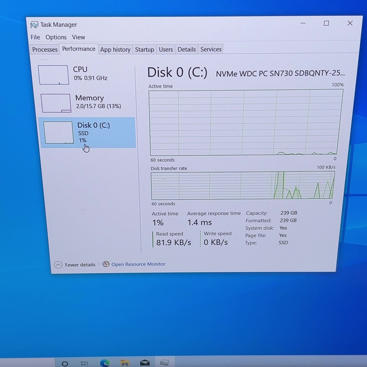The height and width of the screenshot is (367, 367).
Task: Open the Services tab
Action: coord(211,49)
